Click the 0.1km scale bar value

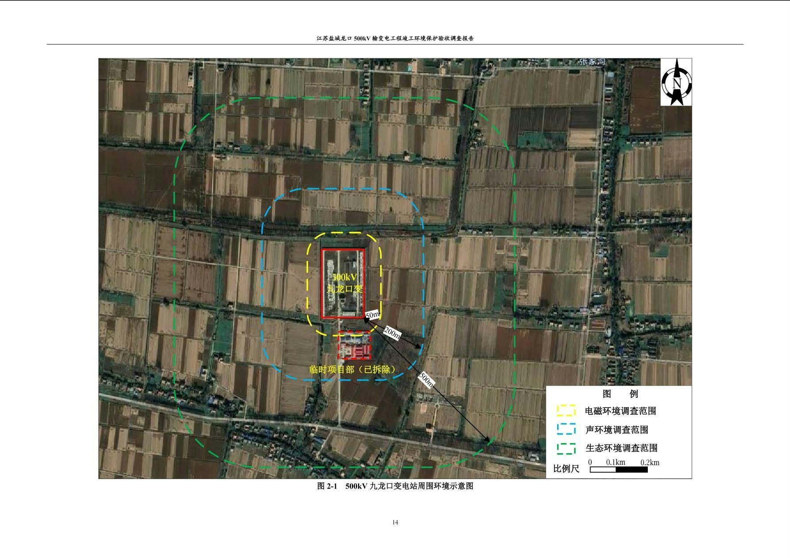click(616, 462)
